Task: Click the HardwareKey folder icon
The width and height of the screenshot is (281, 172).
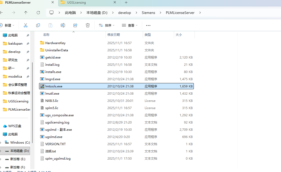Action: click(42, 43)
